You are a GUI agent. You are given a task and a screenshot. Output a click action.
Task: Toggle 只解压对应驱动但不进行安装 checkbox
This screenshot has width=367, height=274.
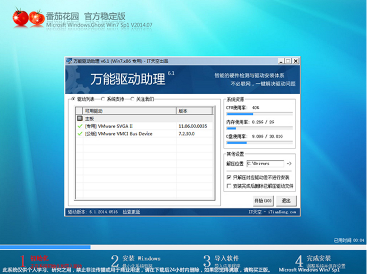coord(229,177)
